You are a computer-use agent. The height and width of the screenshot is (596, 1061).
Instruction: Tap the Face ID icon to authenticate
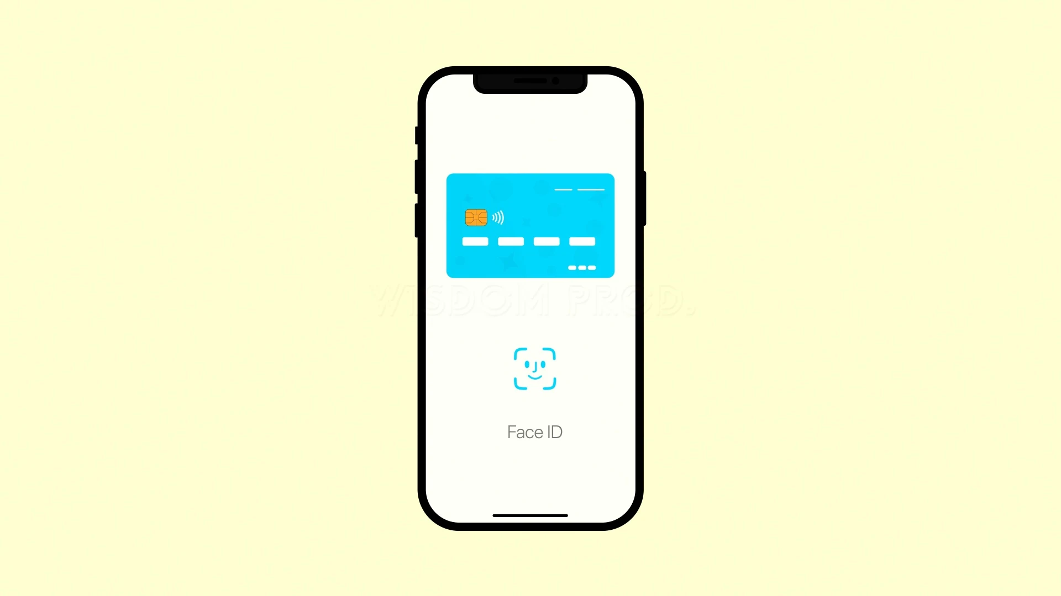point(534,370)
